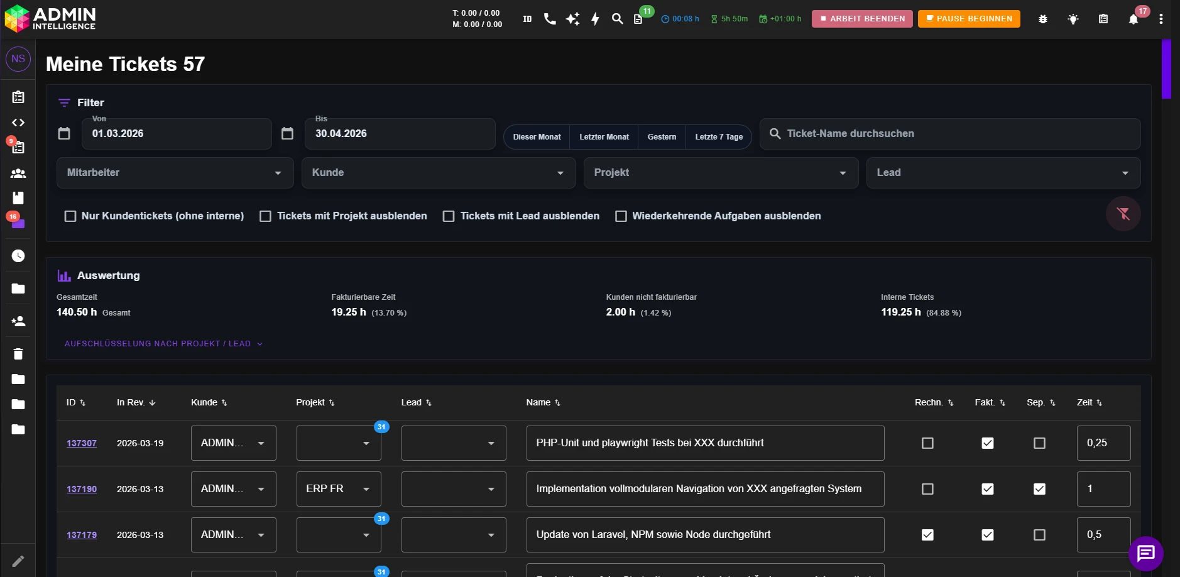
Task: Select the Gestern date range tab
Action: 662,136
